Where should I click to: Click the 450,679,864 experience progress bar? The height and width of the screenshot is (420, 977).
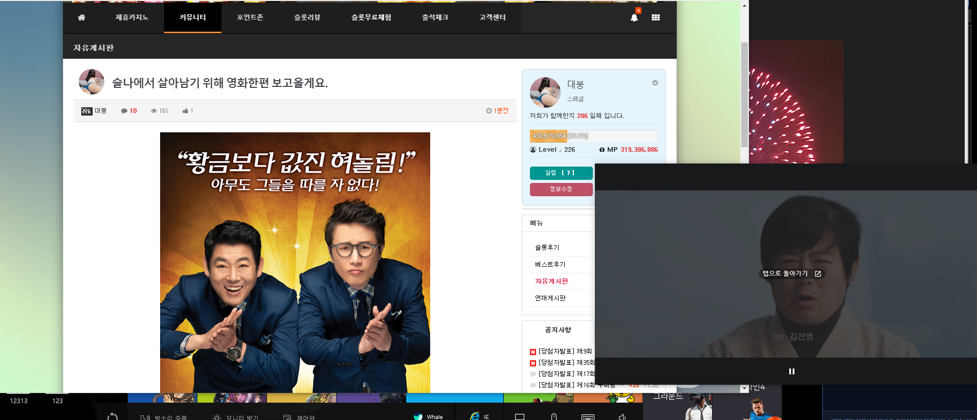[594, 136]
